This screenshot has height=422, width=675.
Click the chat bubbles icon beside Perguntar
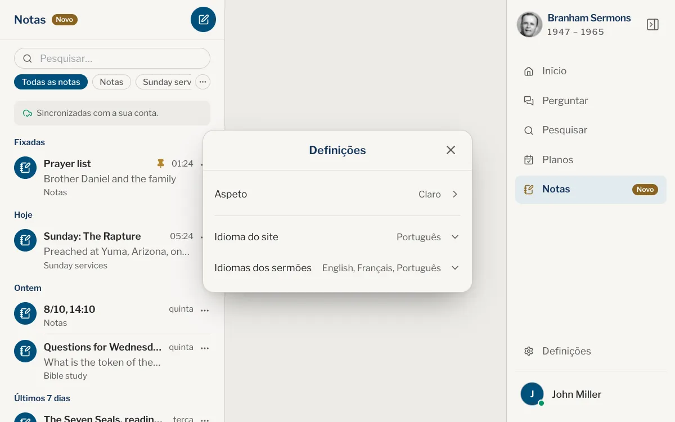[529, 101]
